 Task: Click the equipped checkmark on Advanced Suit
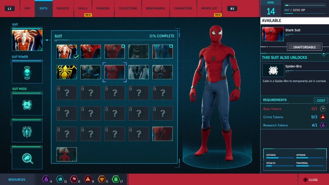pos(76,57)
